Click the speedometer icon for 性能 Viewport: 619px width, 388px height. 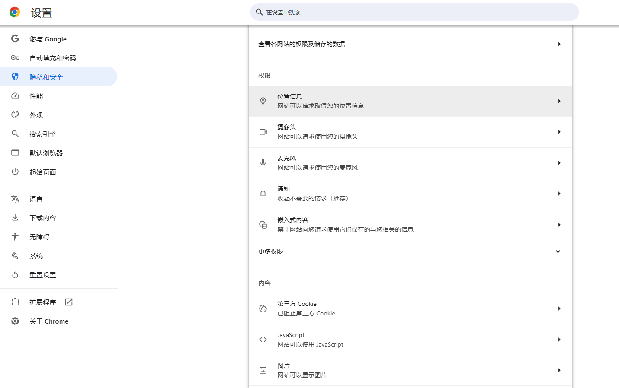[x=15, y=95]
